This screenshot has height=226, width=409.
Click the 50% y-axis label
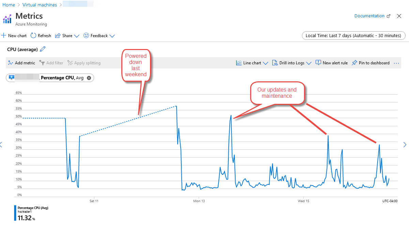pos(19,116)
